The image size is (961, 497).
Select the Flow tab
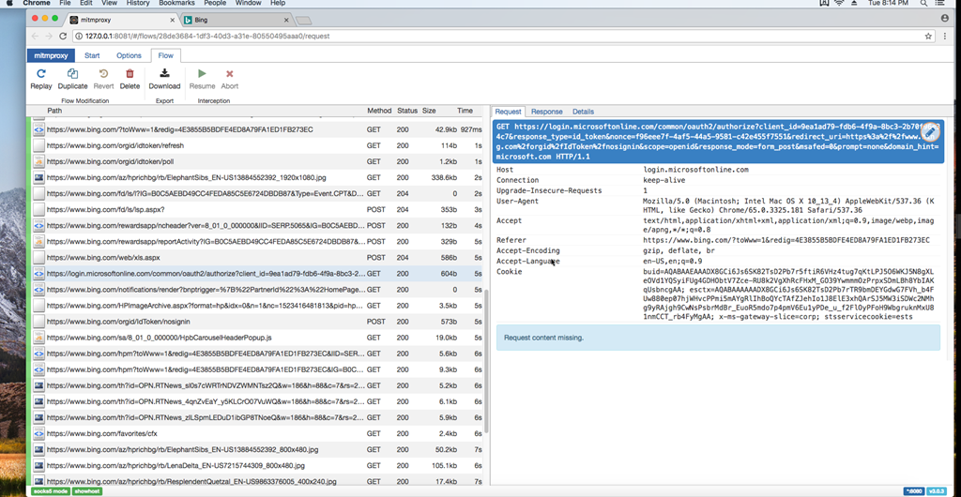point(165,55)
